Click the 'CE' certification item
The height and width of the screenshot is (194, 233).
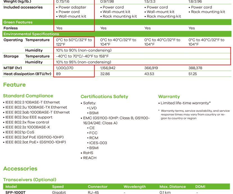tap(92, 128)
